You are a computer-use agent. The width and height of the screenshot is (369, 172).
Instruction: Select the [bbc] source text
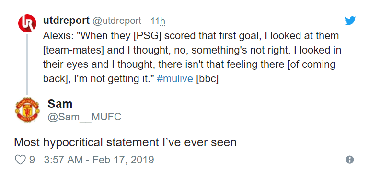(x=207, y=79)
